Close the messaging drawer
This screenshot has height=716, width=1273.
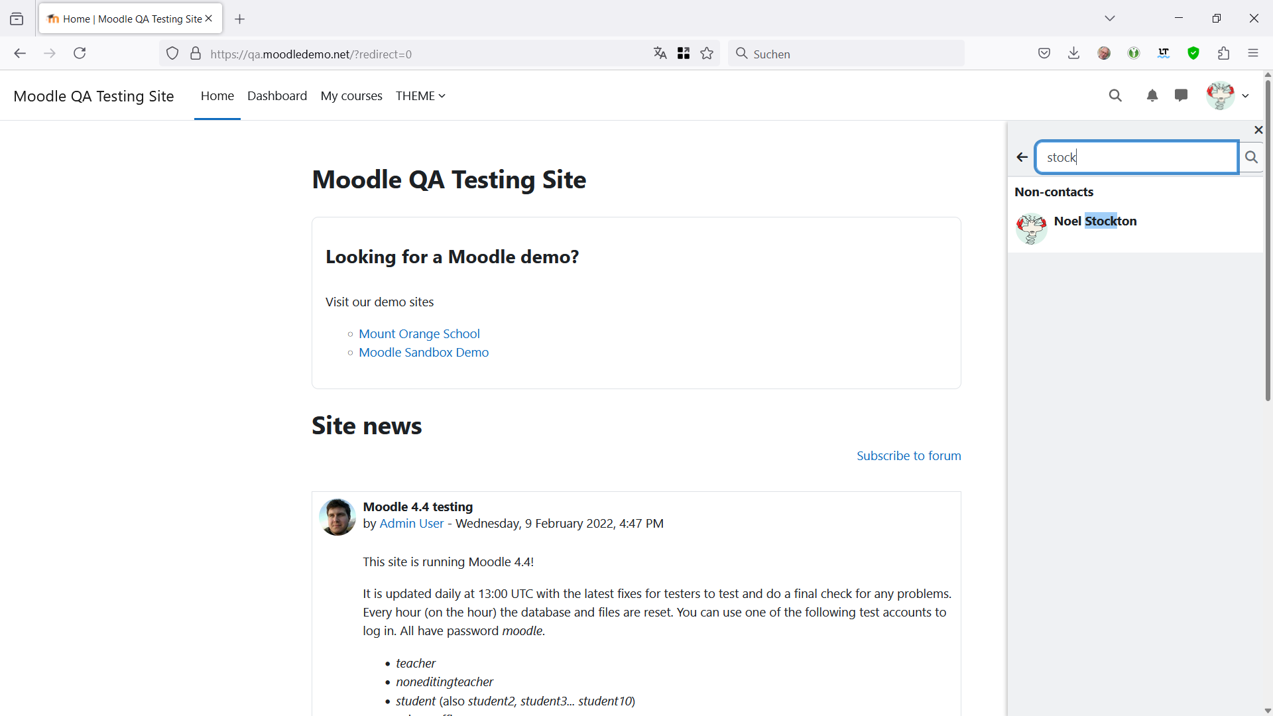pyautogui.click(x=1258, y=130)
